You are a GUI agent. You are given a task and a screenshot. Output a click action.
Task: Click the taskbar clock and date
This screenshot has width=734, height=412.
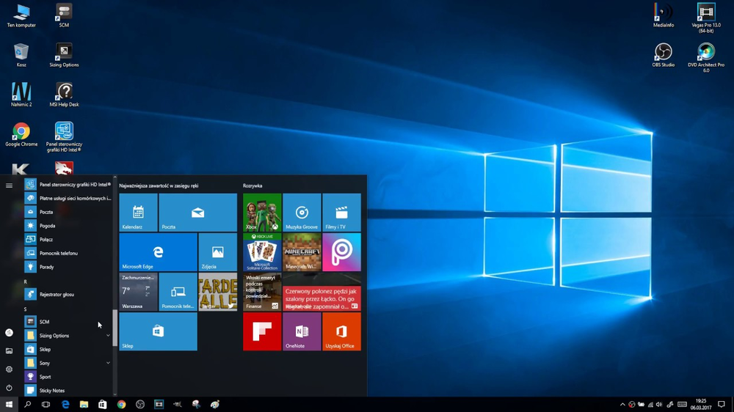click(701, 405)
